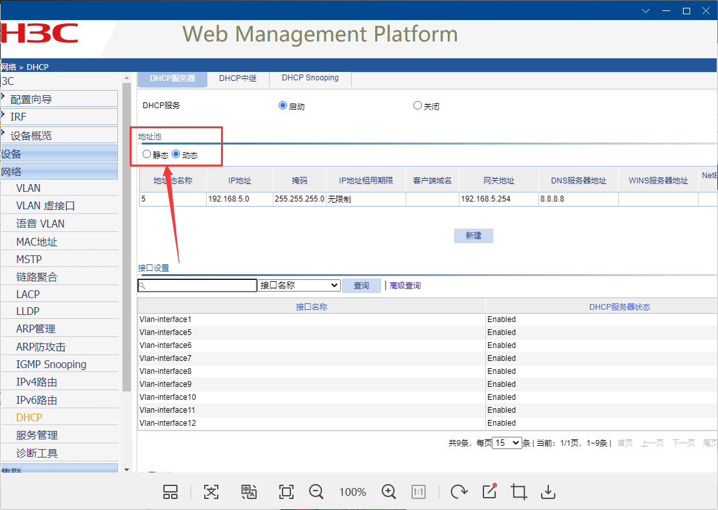The image size is (718, 510).
Task: Click the image translate icon
Action: click(249, 492)
